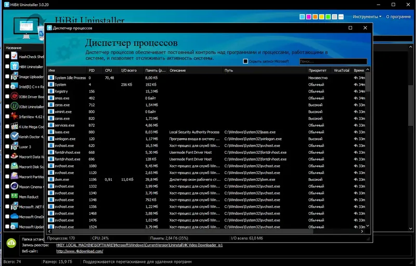Open the Инструменты dropdown menu
Screen dimensions: 416x266
point(367,17)
